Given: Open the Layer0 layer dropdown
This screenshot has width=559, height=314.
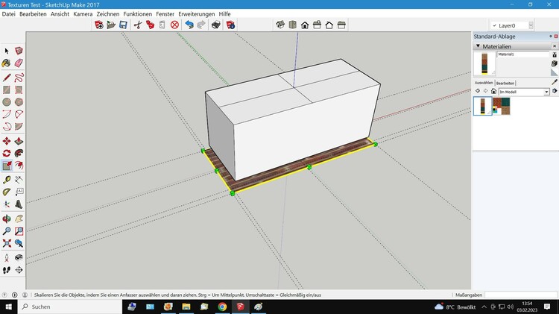Looking at the screenshot, I should [531, 25].
